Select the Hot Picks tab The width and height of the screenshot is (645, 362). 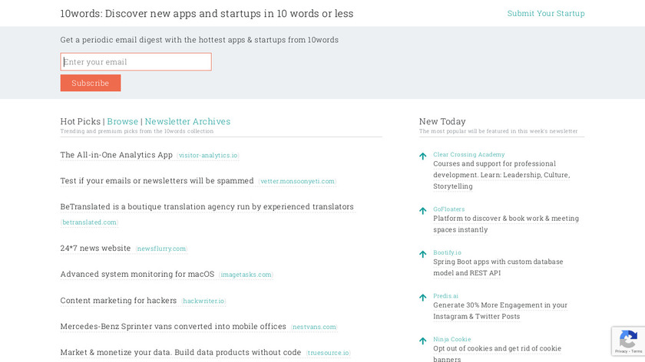[x=80, y=121]
